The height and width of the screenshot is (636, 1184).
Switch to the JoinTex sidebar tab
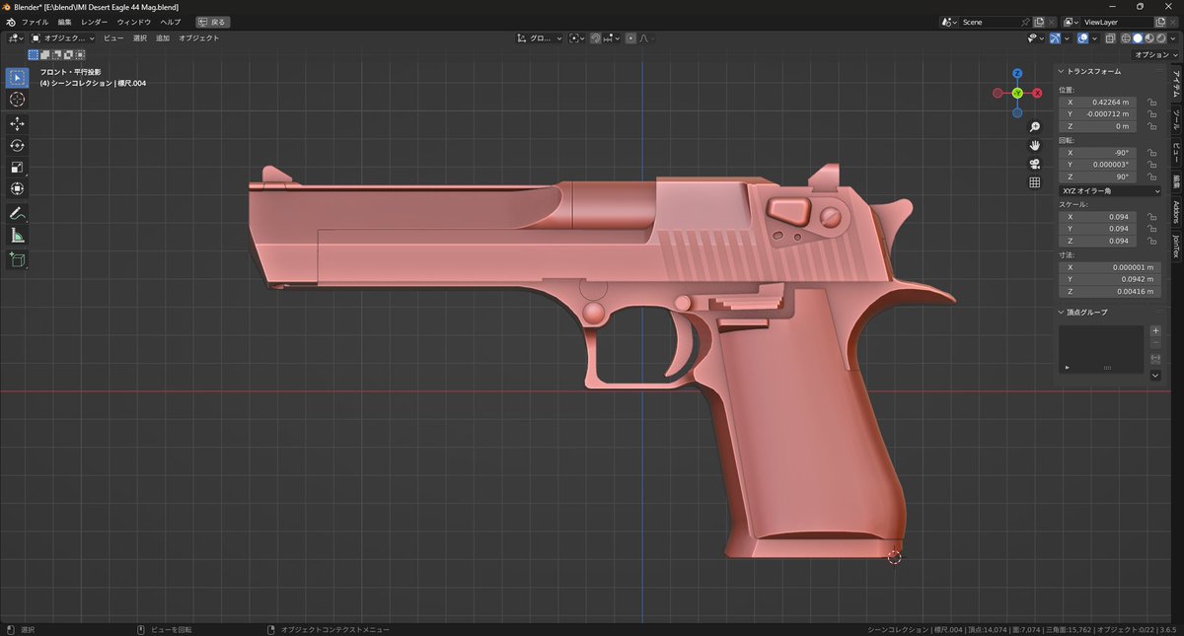[1176, 247]
